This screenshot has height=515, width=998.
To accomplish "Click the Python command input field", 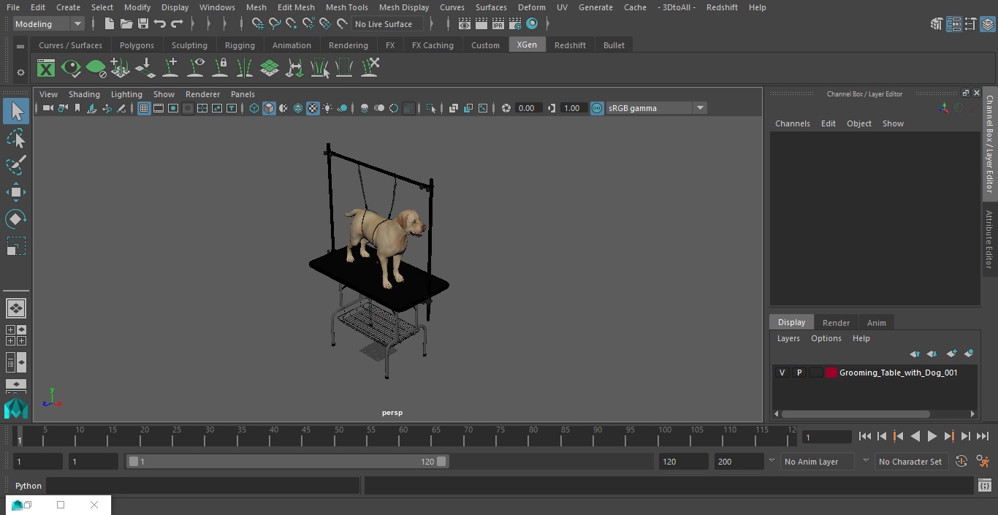I will coord(202,486).
